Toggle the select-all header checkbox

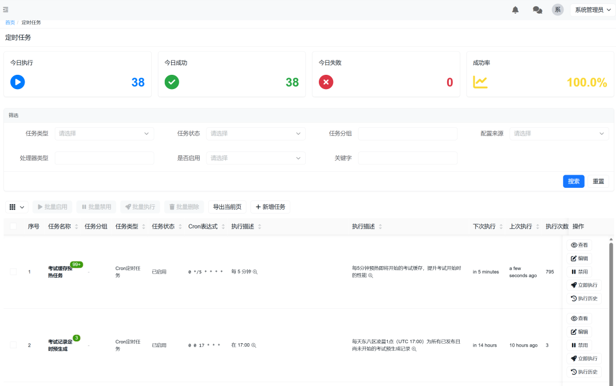[x=13, y=226]
